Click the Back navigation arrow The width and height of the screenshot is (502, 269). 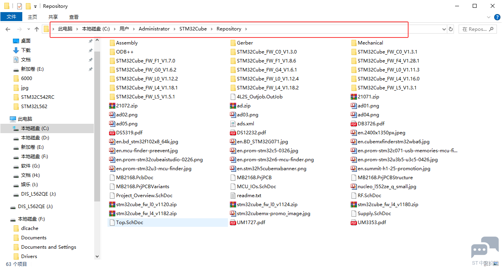click(8, 29)
